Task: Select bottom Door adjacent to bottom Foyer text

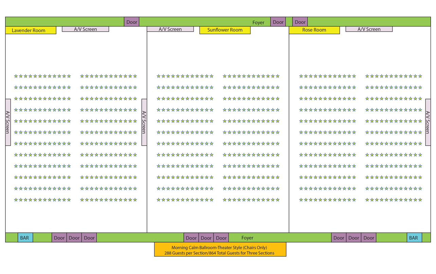Action: click(221, 238)
